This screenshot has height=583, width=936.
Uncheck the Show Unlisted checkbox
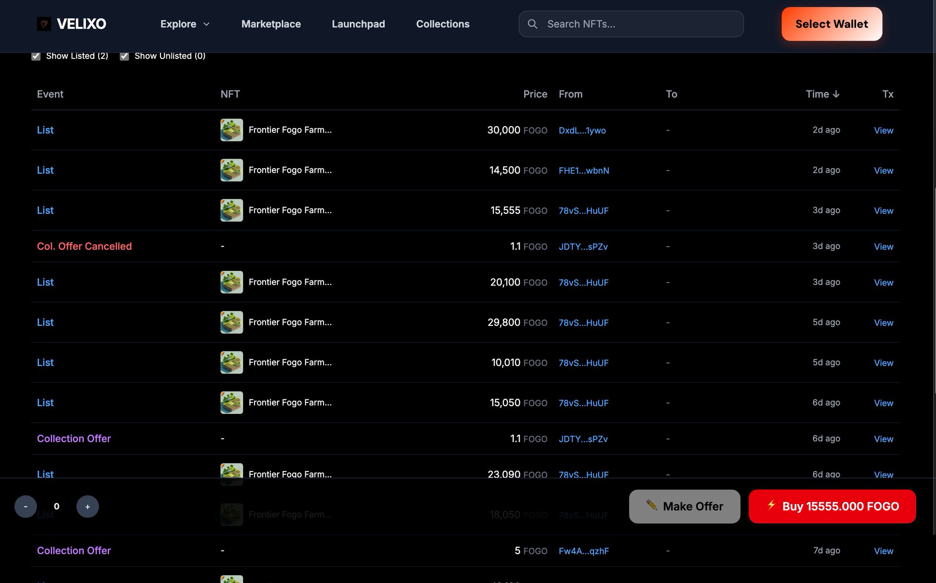(124, 56)
